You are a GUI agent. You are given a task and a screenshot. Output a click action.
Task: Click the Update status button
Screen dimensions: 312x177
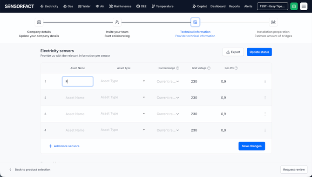(259, 52)
